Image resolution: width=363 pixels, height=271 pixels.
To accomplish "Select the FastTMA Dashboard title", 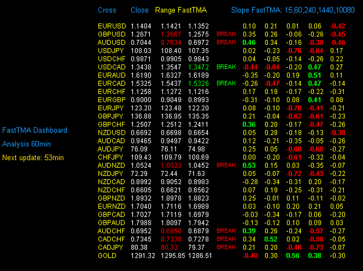I will (35, 130).
